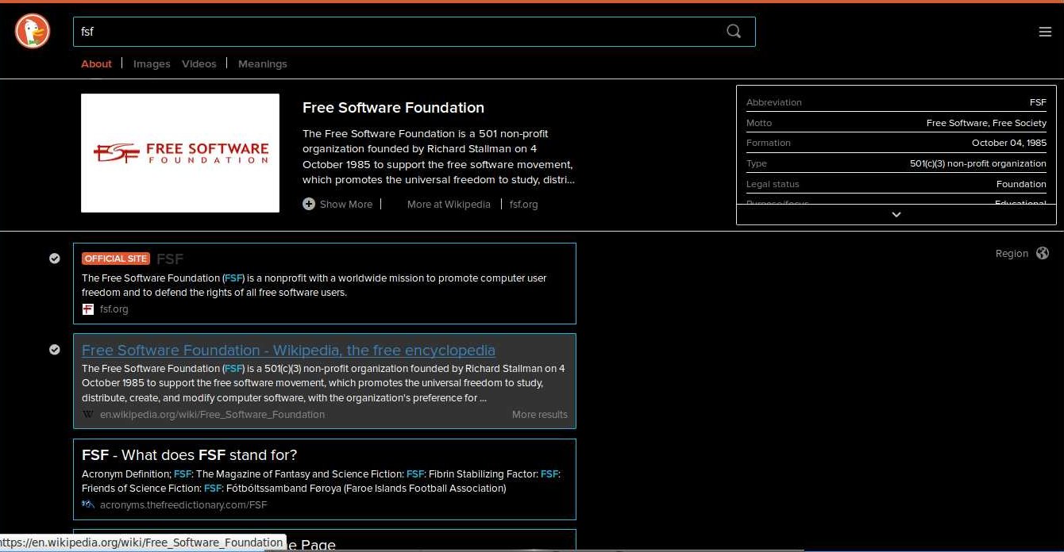Click the Wikipedia W favicon

[88, 414]
